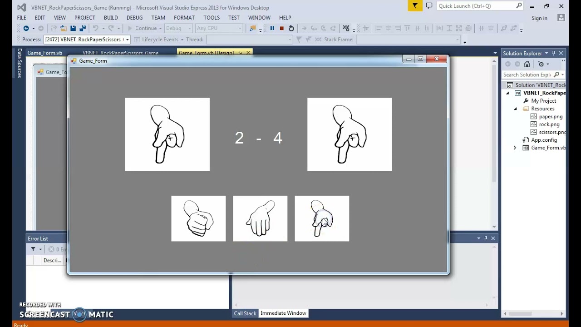Click the Save file toolbar icon
Image resolution: width=581 pixels, height=327 pixels.
coord(73,28)
